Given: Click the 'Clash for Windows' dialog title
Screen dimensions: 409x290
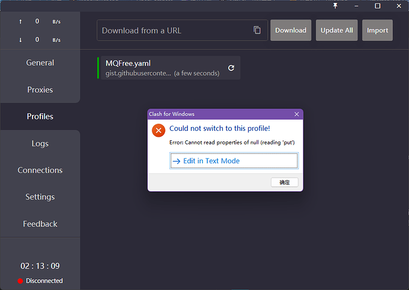Looking at the screenshot, I should 172,114.
